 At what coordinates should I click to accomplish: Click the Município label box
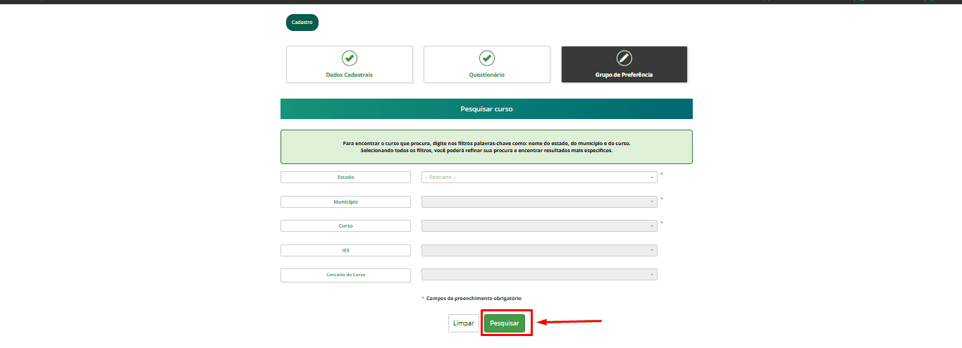coord(345,202)
